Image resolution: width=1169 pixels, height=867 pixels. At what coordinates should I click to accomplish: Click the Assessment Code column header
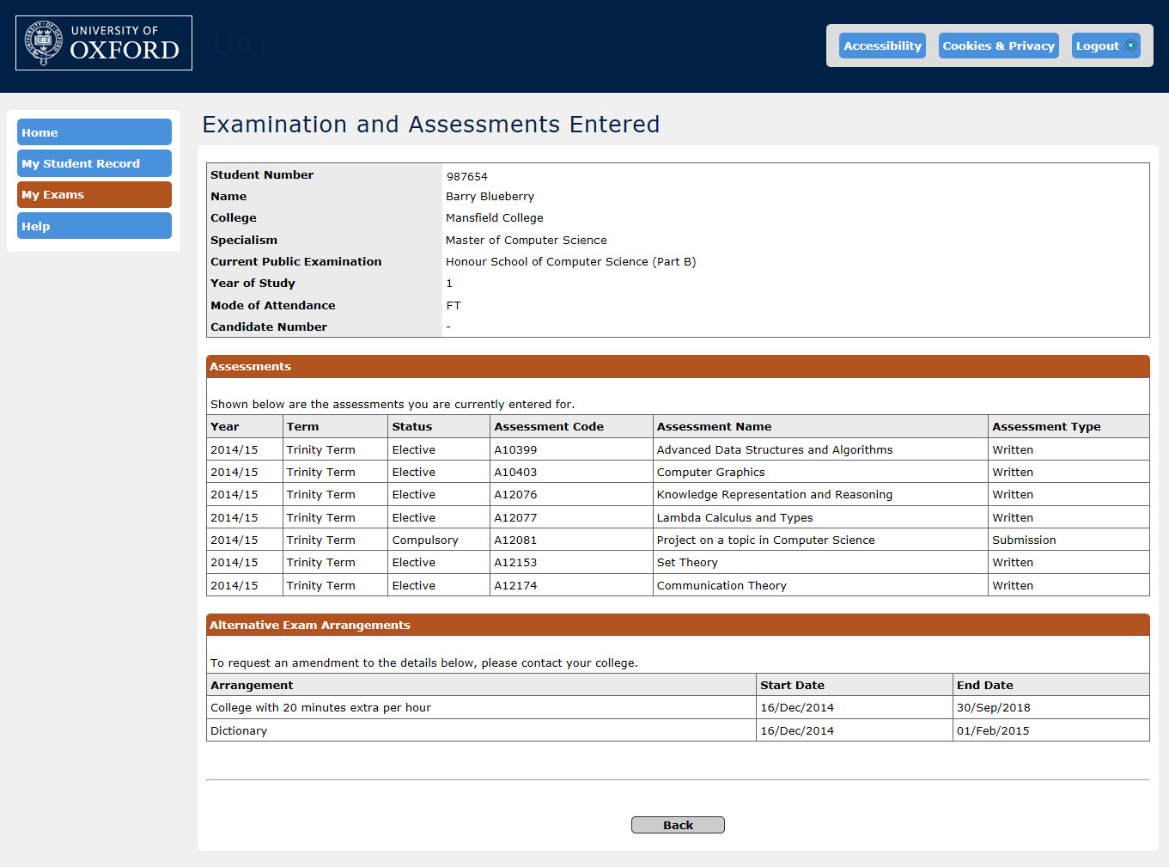549,426
